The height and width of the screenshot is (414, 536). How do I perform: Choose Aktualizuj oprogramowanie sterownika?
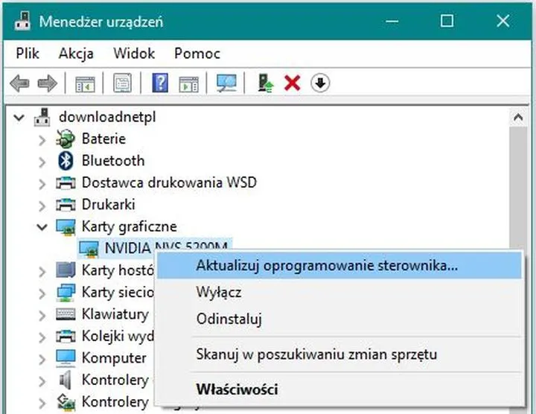pos(339,266)
